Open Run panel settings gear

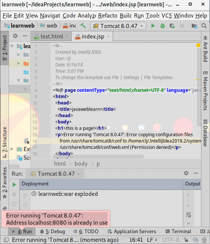click(186, 173)
